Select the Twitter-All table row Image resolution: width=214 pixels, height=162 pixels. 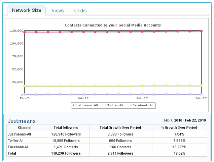click(107, 141)
